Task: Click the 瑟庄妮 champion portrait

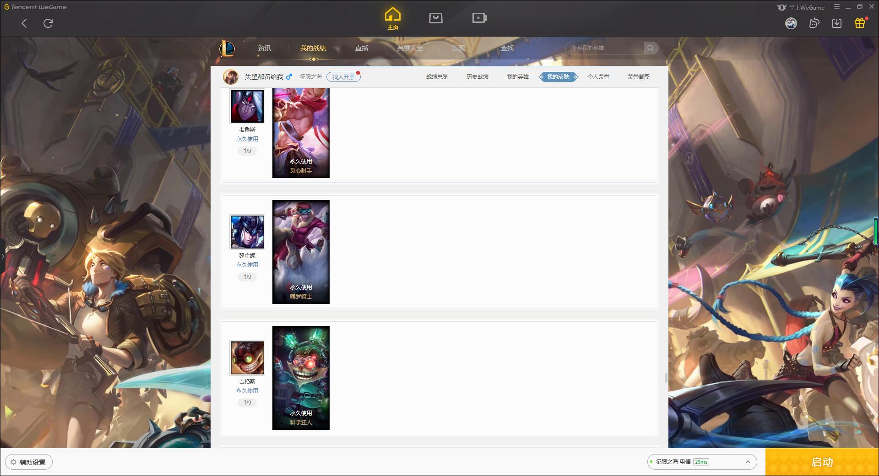Action: [247, 232]
